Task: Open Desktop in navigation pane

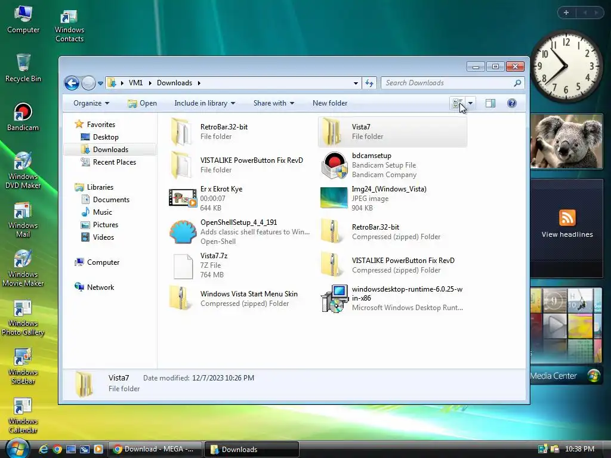Action: (x=106, y=137)
